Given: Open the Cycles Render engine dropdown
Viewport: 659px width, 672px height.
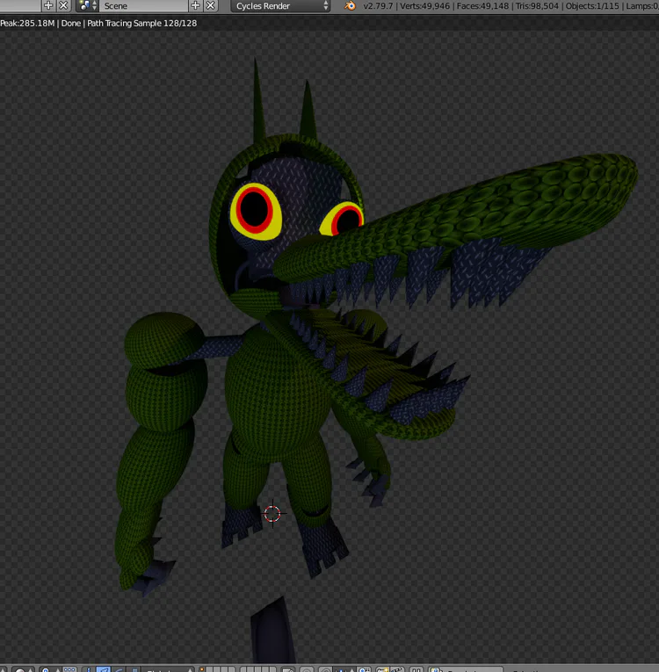Looking at the screenshot, I should [x=280, y=5].
